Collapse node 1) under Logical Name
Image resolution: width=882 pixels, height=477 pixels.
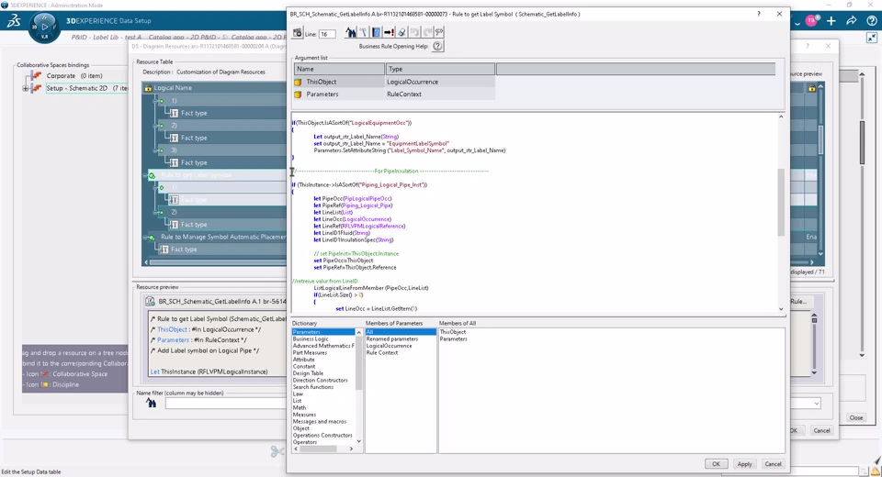click(x=156, y=101)
